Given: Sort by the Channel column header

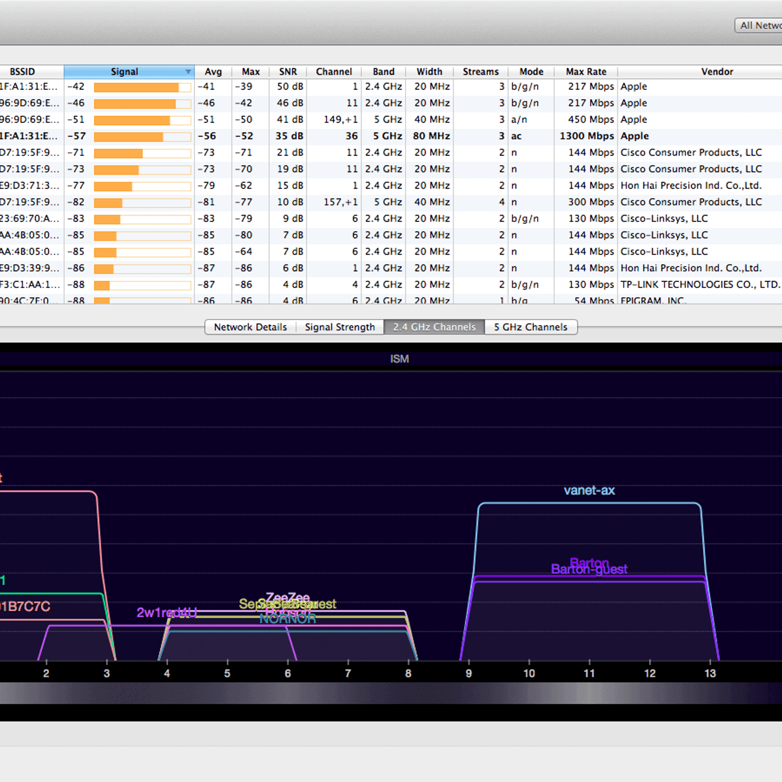Looking at the screenshot, I should tap(334, 72).
